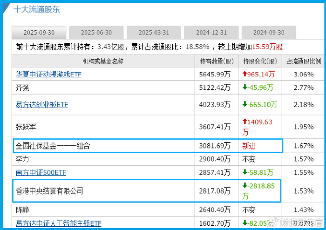Open the 易方达中证人工智能主题ETF link
This screenshot has height=230, width=326.
coord(59,223)
